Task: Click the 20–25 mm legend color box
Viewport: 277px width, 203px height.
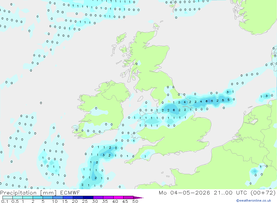Action: click(x=78, y=197)
